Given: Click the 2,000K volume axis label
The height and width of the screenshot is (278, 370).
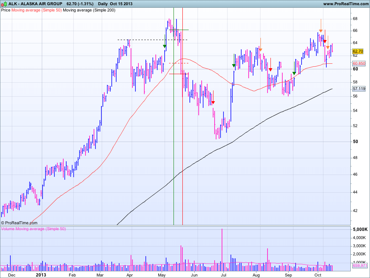Looking at the screenshot, I should pos(359,254).
